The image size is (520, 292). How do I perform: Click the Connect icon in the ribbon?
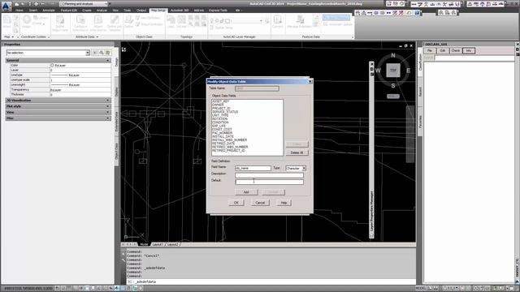(278, 22)
